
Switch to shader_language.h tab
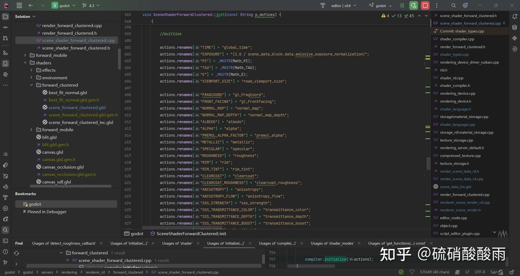pos(455,109)
